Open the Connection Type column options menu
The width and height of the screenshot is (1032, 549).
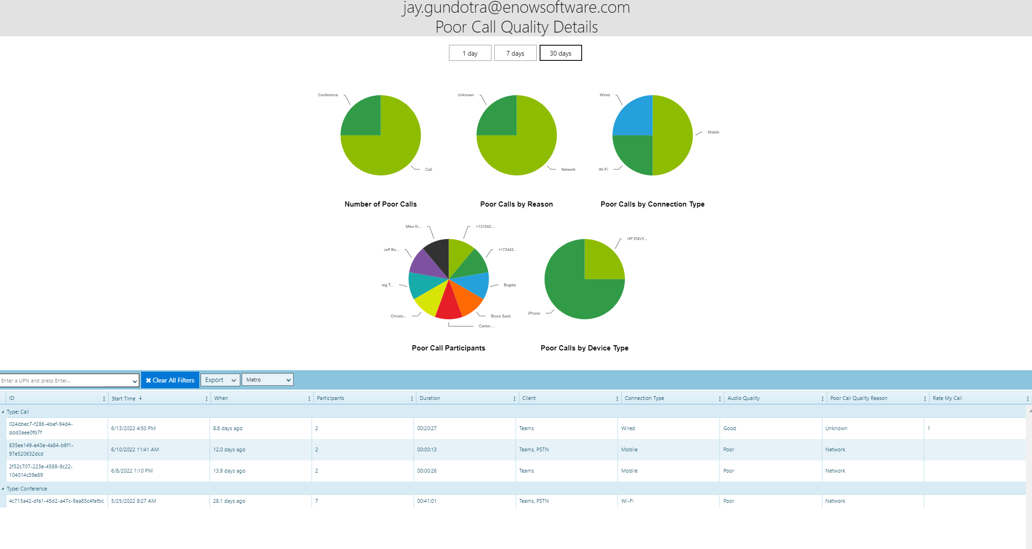[718, 398]
